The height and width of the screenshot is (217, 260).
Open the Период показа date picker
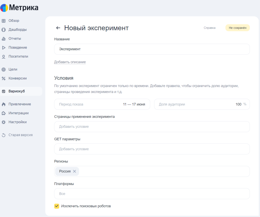102,104
